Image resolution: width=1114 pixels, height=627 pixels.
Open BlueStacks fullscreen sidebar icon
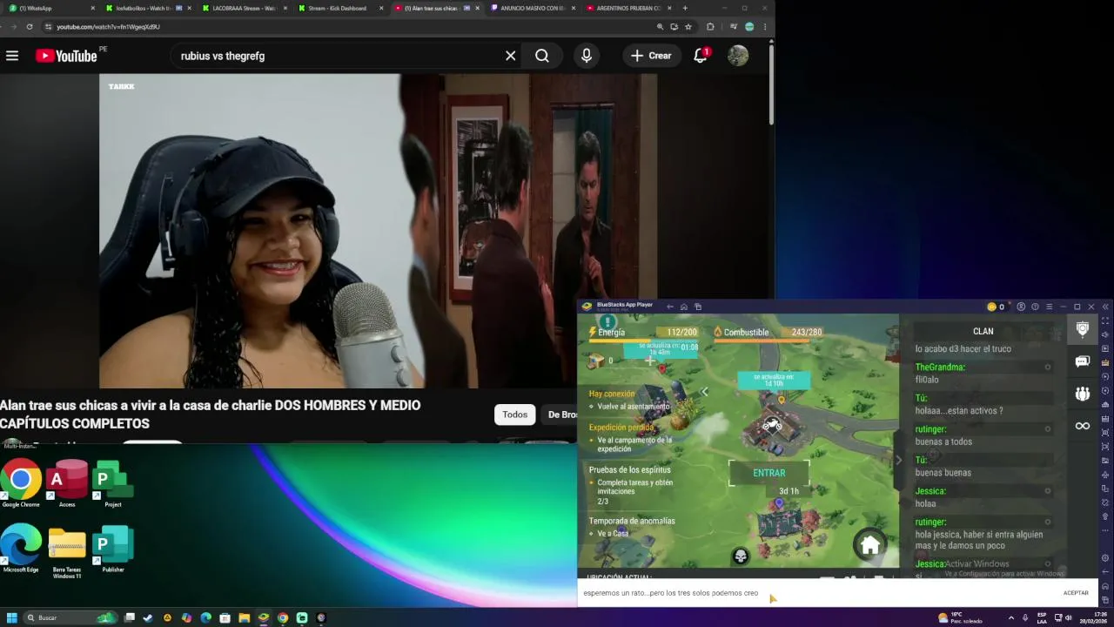1105,321
